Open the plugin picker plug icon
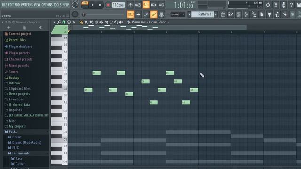 [269, 15]
